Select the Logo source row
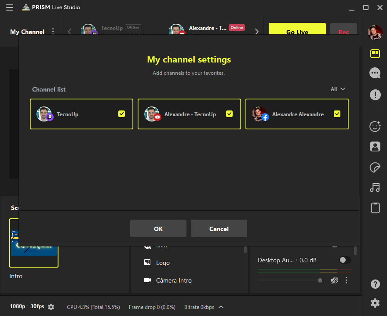 (189, 262)
